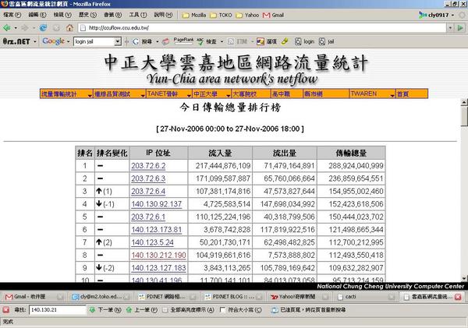Click the Google toolbar search button

(x=142, y=41)
